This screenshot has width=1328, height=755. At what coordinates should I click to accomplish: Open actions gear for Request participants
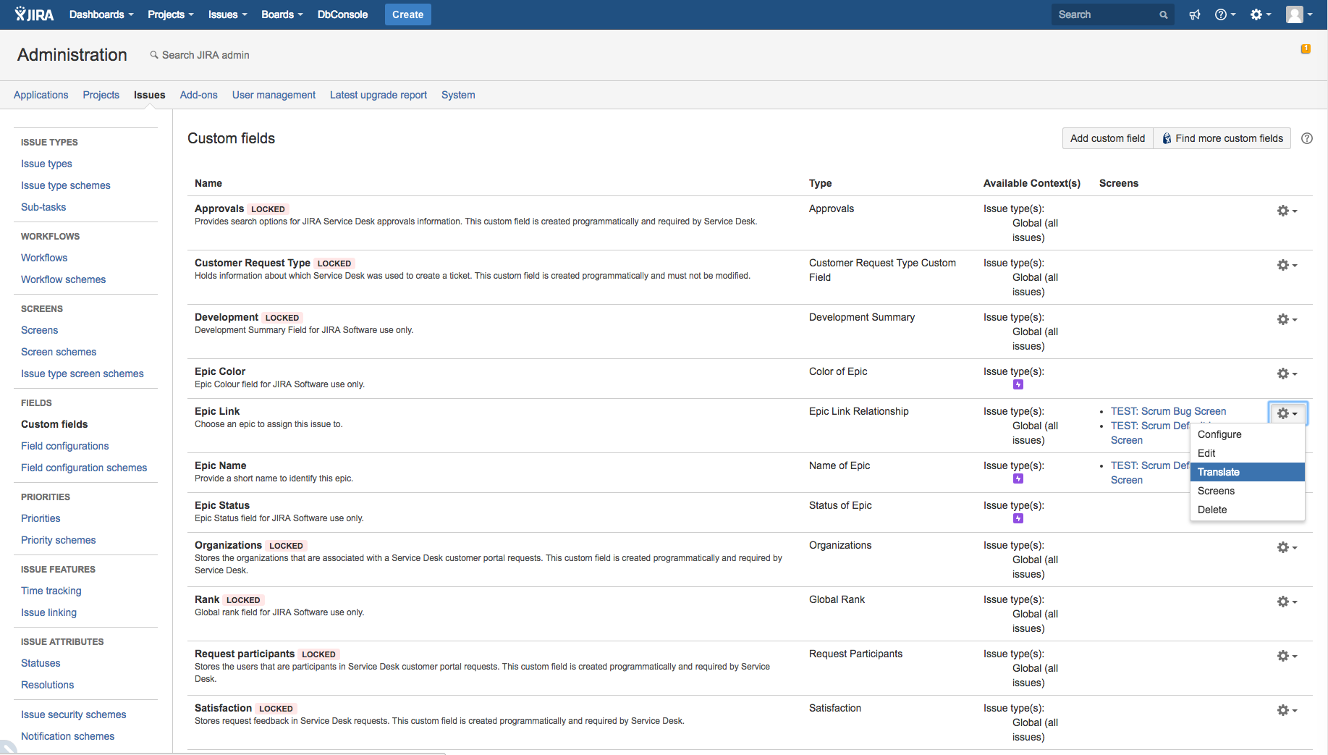click(1287, 656)
